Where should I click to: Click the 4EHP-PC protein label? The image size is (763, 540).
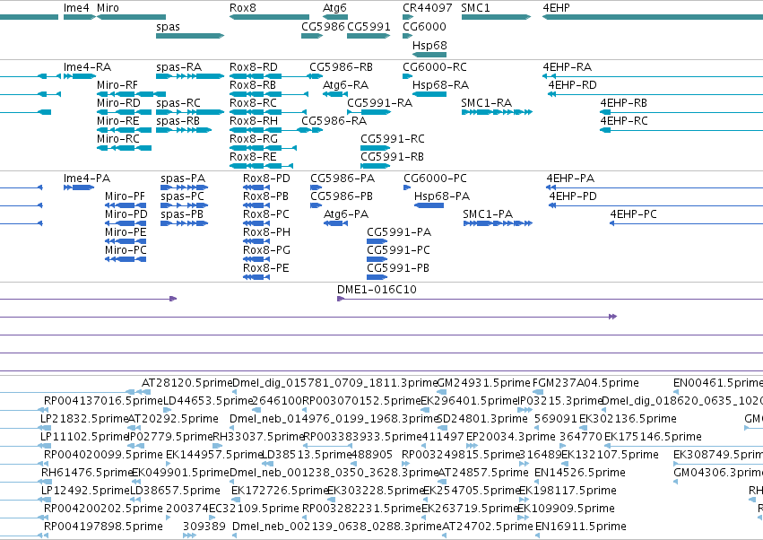coord(633,214)
